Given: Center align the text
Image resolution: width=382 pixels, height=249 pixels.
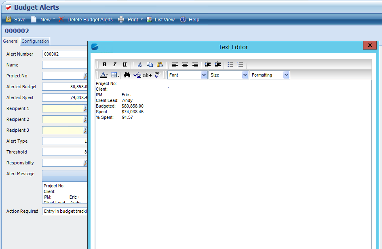Looking at the screenshot, I should pyautogui.click(x=185, y=64).
